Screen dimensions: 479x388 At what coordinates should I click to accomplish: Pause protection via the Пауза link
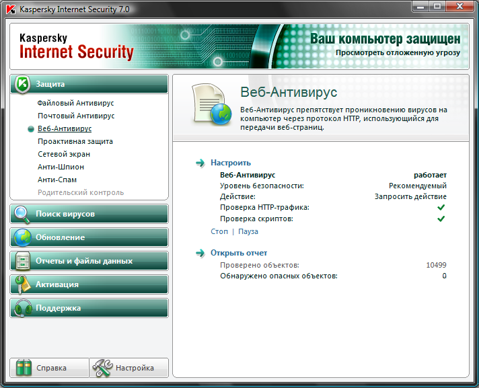[248, 231]
